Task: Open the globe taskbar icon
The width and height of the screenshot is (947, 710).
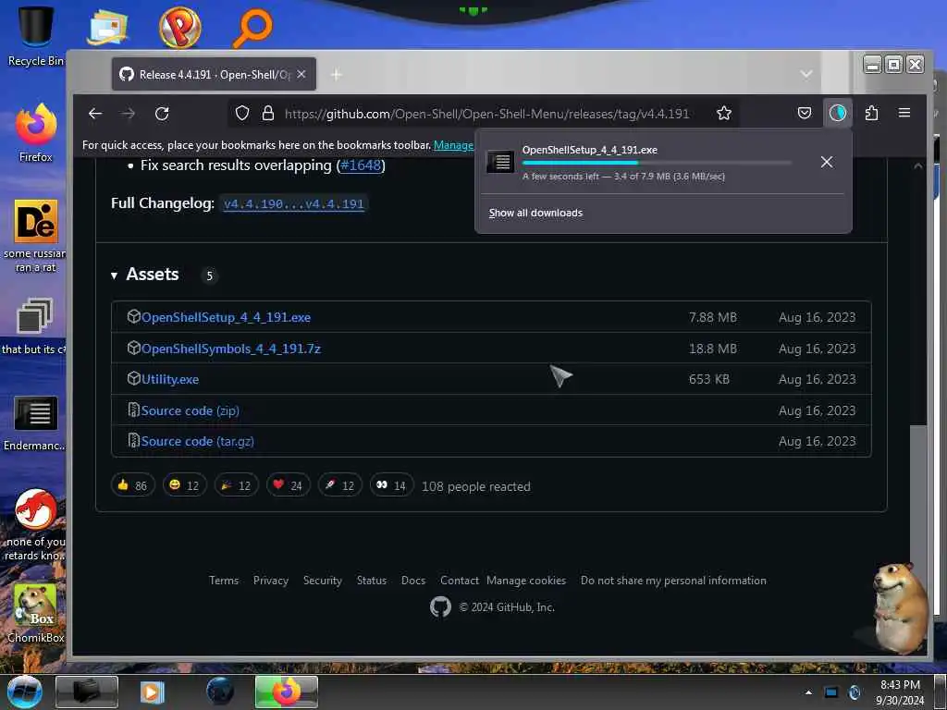Action: click(220, 692)
